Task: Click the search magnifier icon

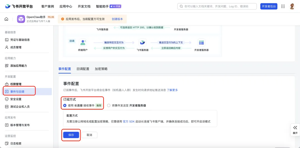Action: tap(181, 6)
